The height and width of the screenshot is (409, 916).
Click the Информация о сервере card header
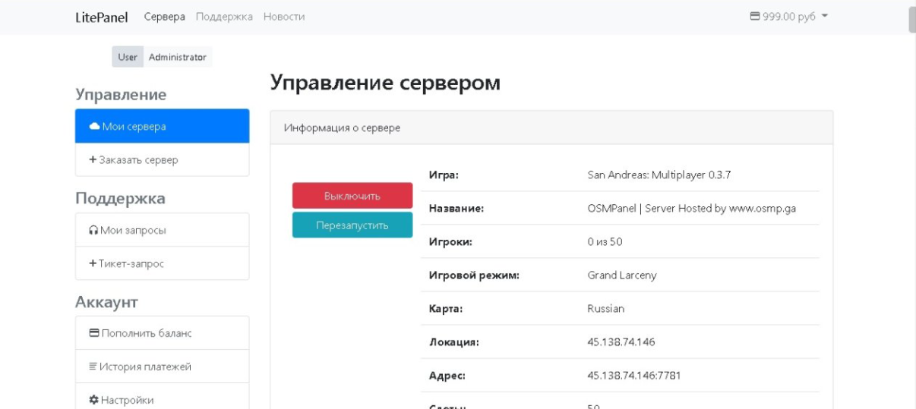(551, 127)
